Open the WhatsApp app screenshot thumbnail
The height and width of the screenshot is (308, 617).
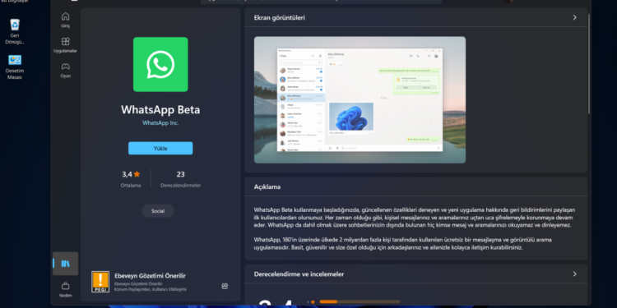coord(360,99)
